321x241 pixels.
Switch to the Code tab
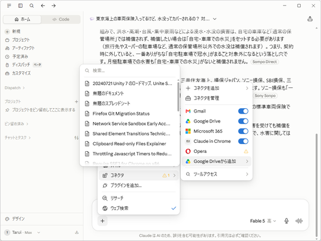(61, 19)
